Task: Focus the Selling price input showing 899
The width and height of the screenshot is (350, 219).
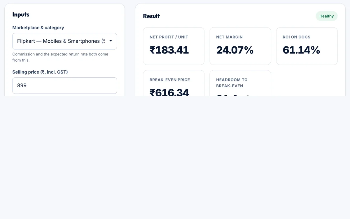Action: pos(64,86)
